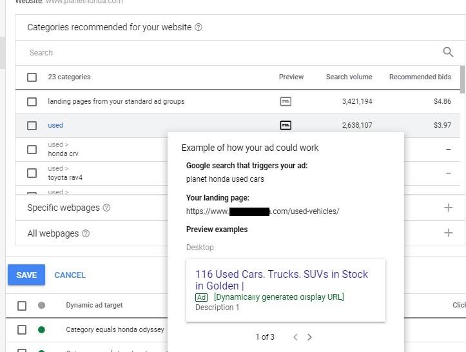Click help icon beside Categories recommended heading
Viewport: 466px width, 352px height.
point(199,27)
